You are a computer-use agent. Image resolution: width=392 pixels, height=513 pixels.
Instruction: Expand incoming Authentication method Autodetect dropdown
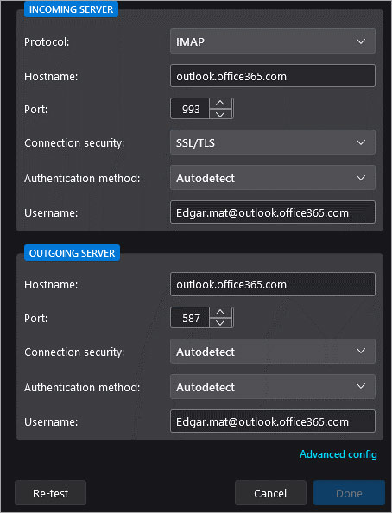(x=273, y=178)
